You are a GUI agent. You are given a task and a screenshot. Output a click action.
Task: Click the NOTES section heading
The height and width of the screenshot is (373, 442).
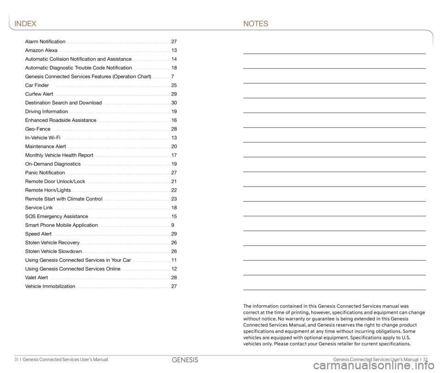point(256,23)
